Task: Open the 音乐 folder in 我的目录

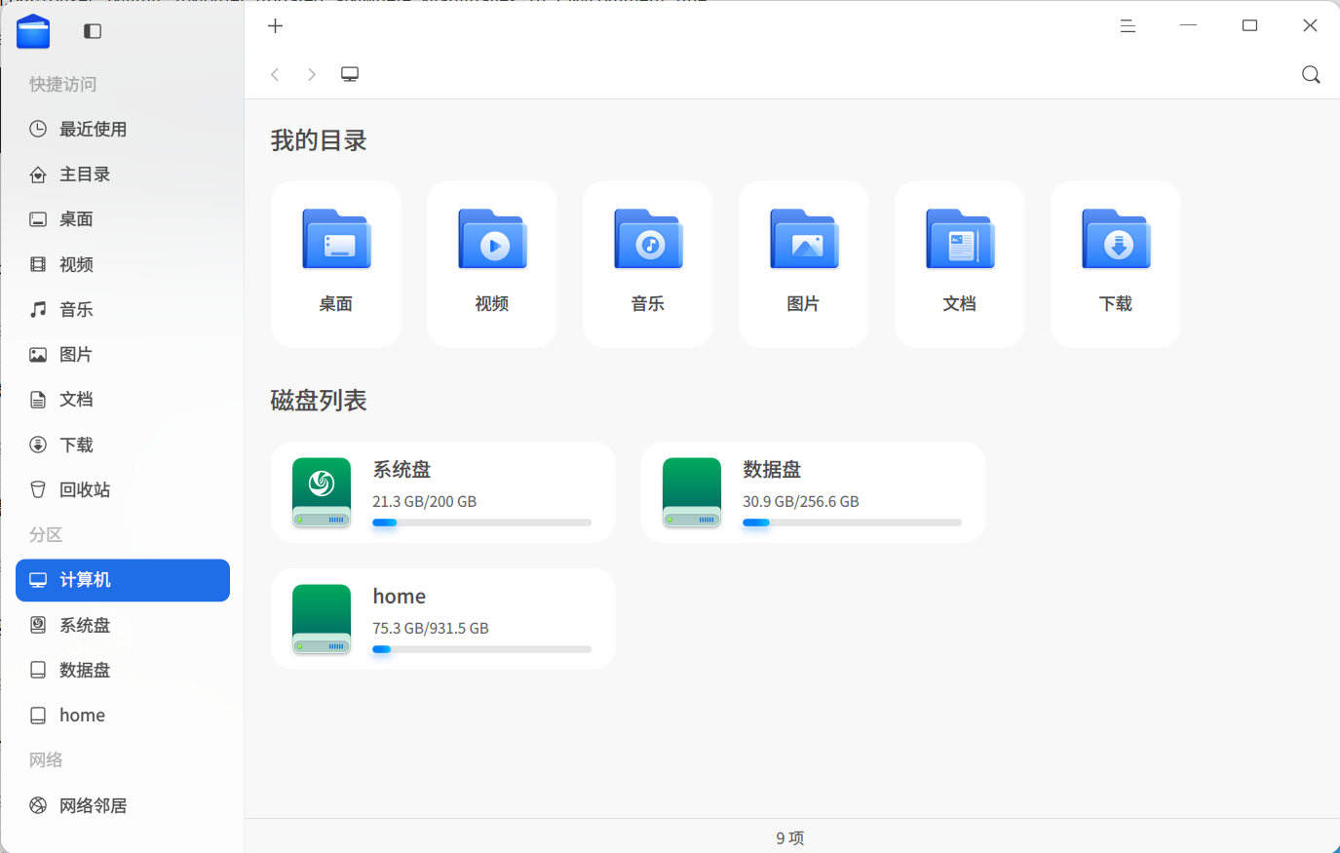Action: (648, 263)
